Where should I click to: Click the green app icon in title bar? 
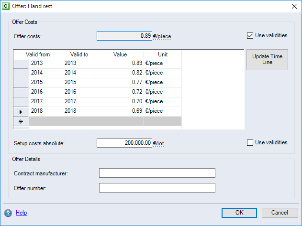[6, 6]
